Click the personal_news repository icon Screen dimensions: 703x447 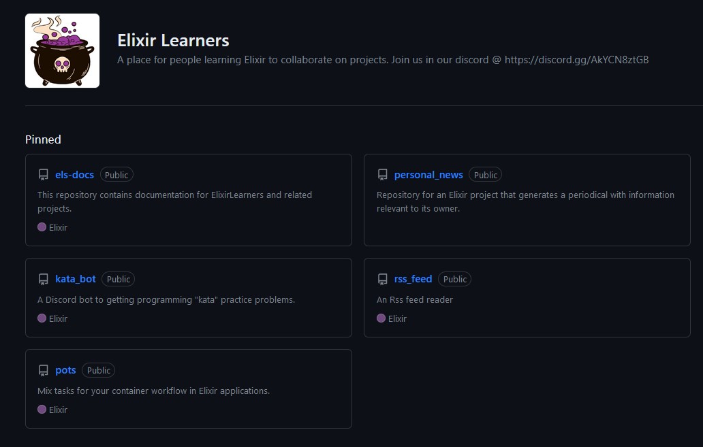[x=382, y=175]
